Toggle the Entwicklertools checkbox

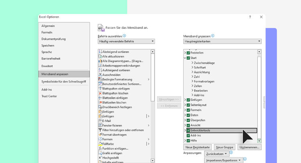188,131
